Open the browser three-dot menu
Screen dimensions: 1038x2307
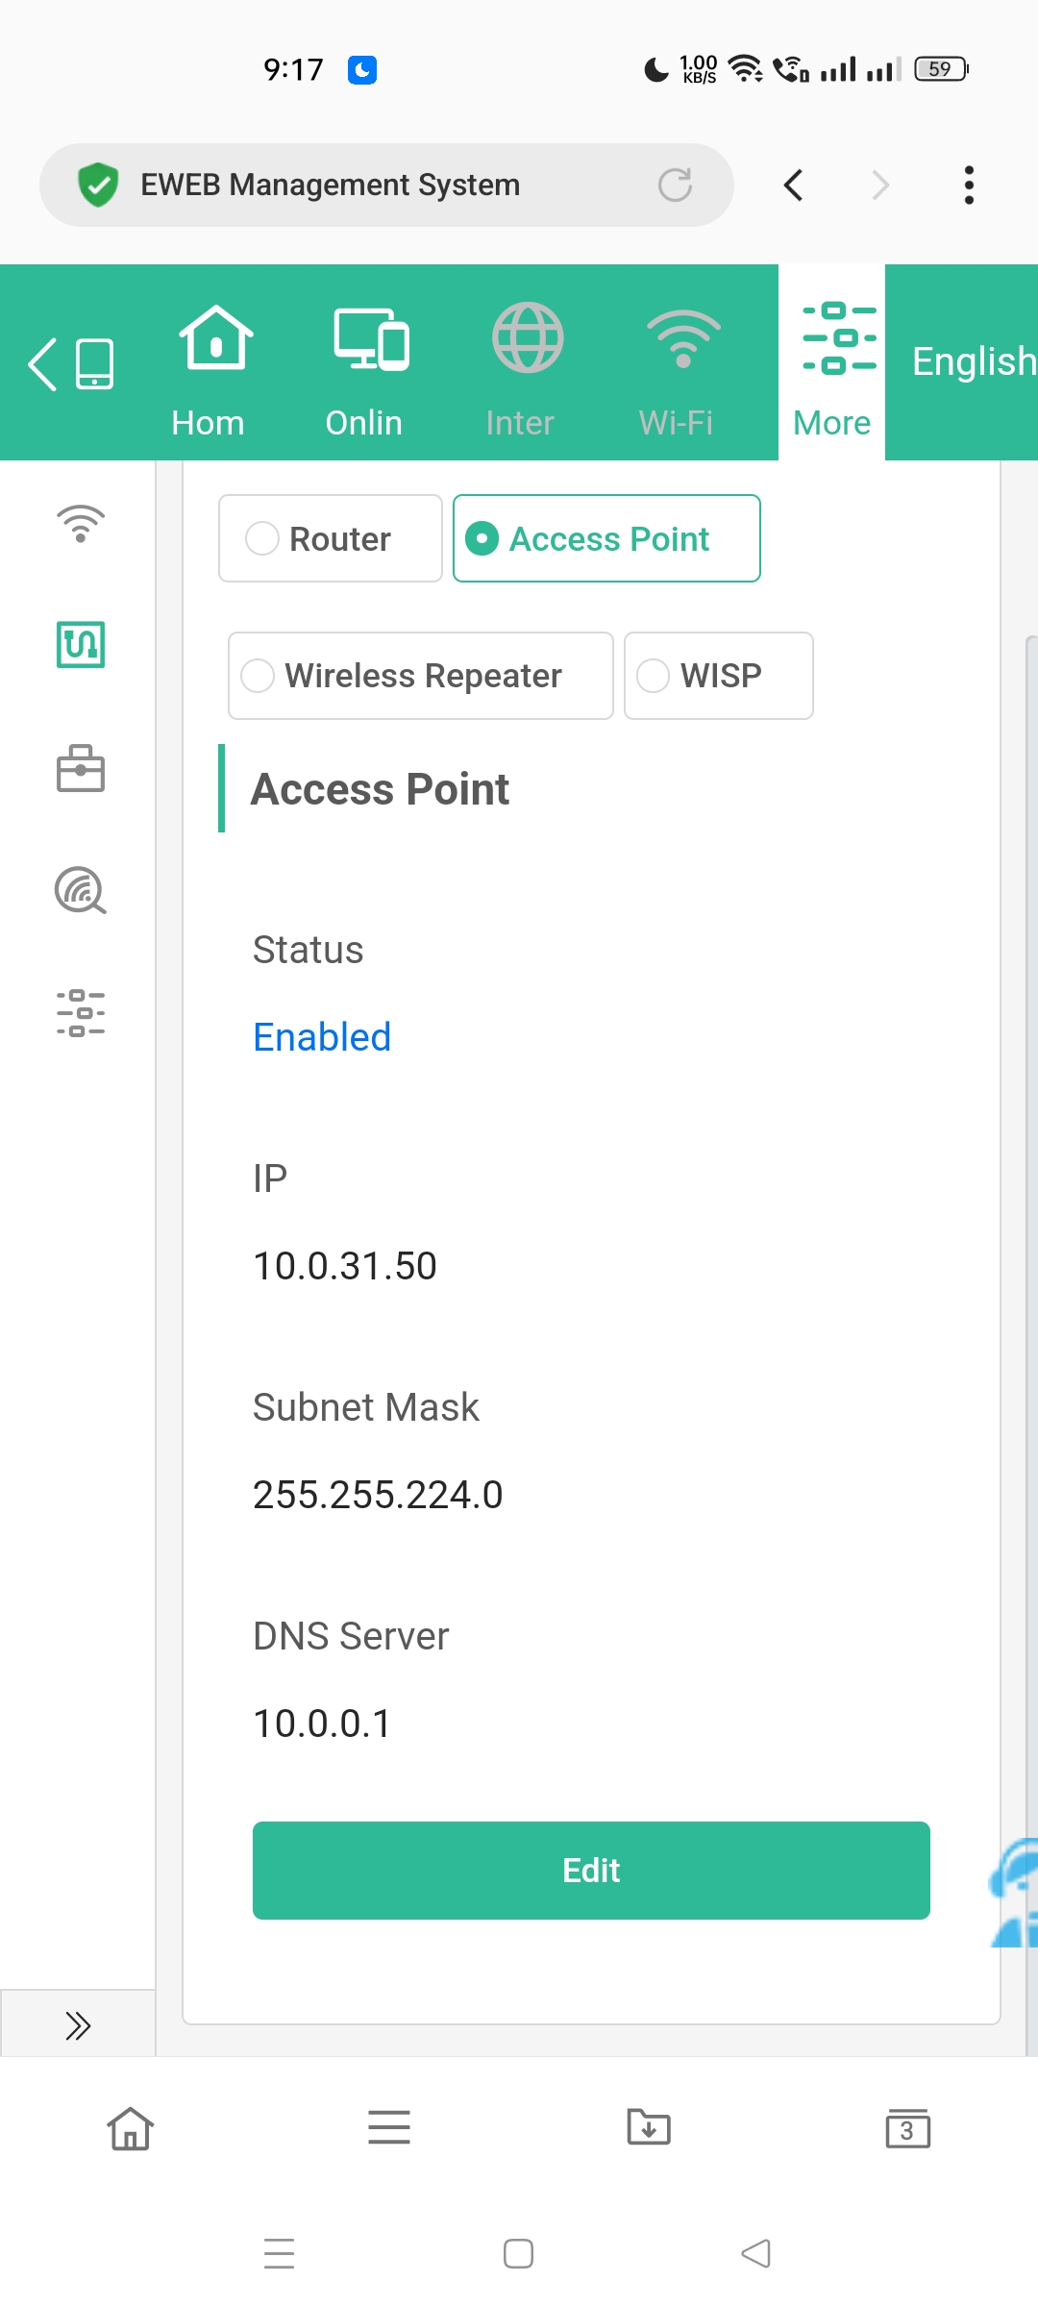pos(968,185)
